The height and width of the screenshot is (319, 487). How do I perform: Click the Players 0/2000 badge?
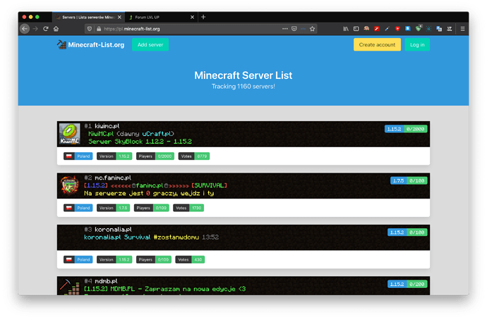pyautogui.click(x=155, y=156)
